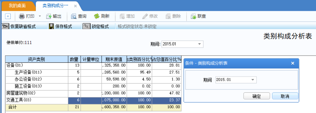Click the printer icon for 打印
The width and height of the screenshot is (316, 113).
[22, 16]
